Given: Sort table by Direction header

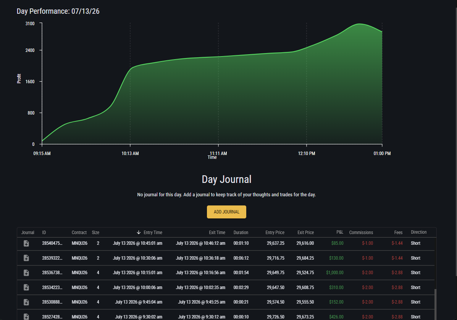Looking at the screenshot, I should pos(419,232).
